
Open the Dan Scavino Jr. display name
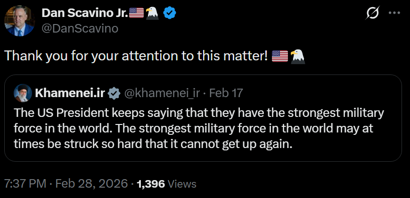pos(84,13)
